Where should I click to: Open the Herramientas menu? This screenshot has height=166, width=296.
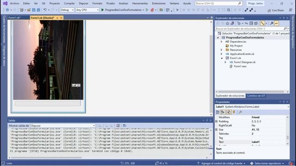coord(140,3)
